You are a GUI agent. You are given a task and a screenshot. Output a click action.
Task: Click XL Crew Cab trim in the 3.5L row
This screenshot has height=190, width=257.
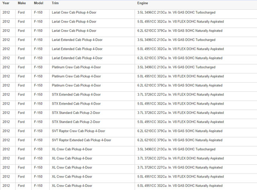72,149
